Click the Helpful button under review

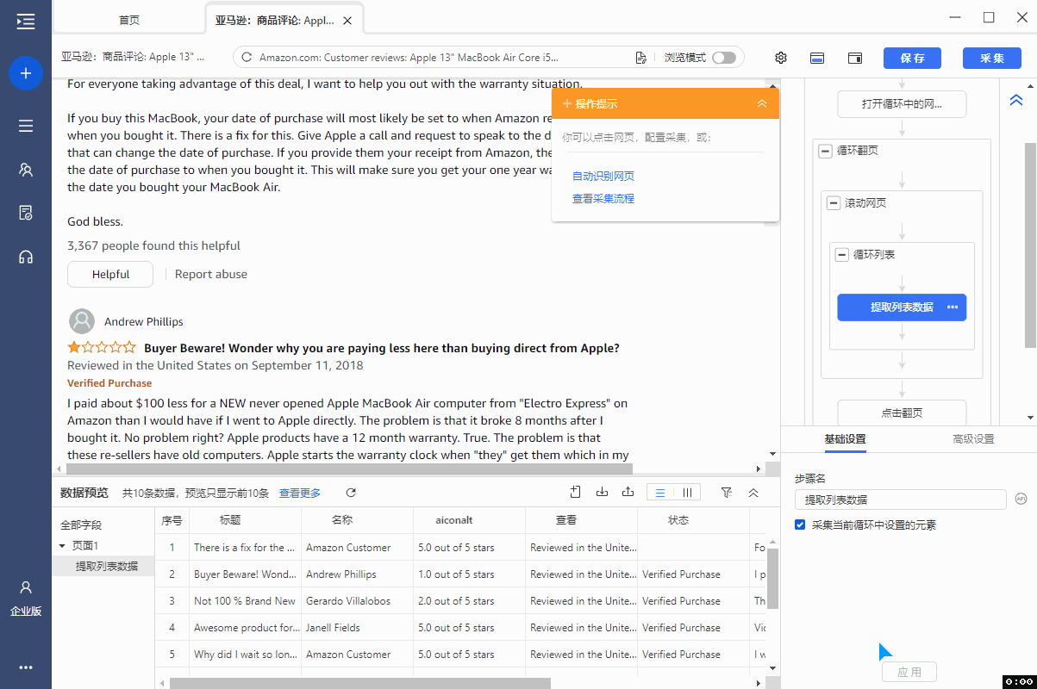(110, 274)
